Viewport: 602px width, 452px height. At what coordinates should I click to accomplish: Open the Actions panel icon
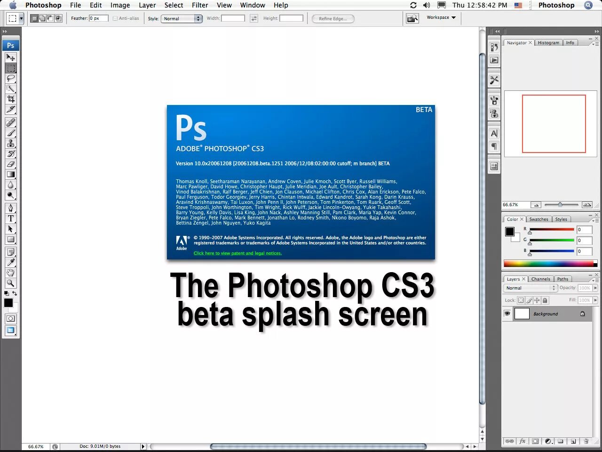click(494, 60)
